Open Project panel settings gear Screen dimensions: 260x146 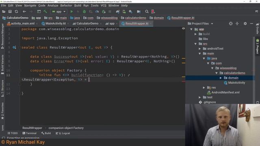tap(245, 24)
